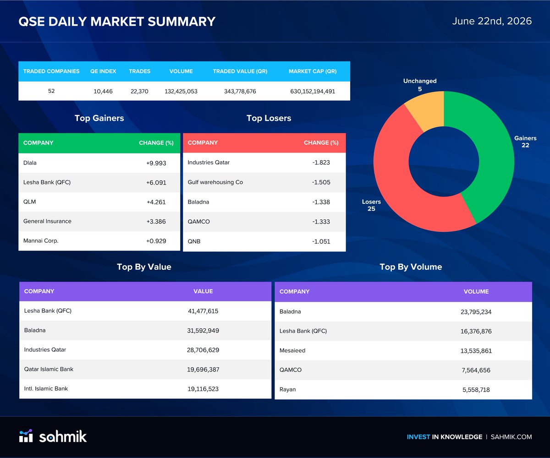The image size is (550, 458).
Task: Select the -1.505 change value
Action: click(x=321, y=182)
